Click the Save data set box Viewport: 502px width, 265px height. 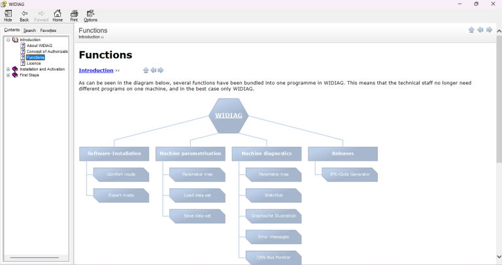click(x=197, y=216)
